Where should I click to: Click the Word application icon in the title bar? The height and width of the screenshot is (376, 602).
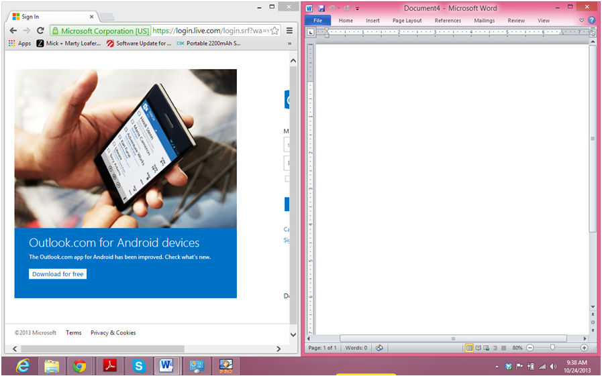309,8
